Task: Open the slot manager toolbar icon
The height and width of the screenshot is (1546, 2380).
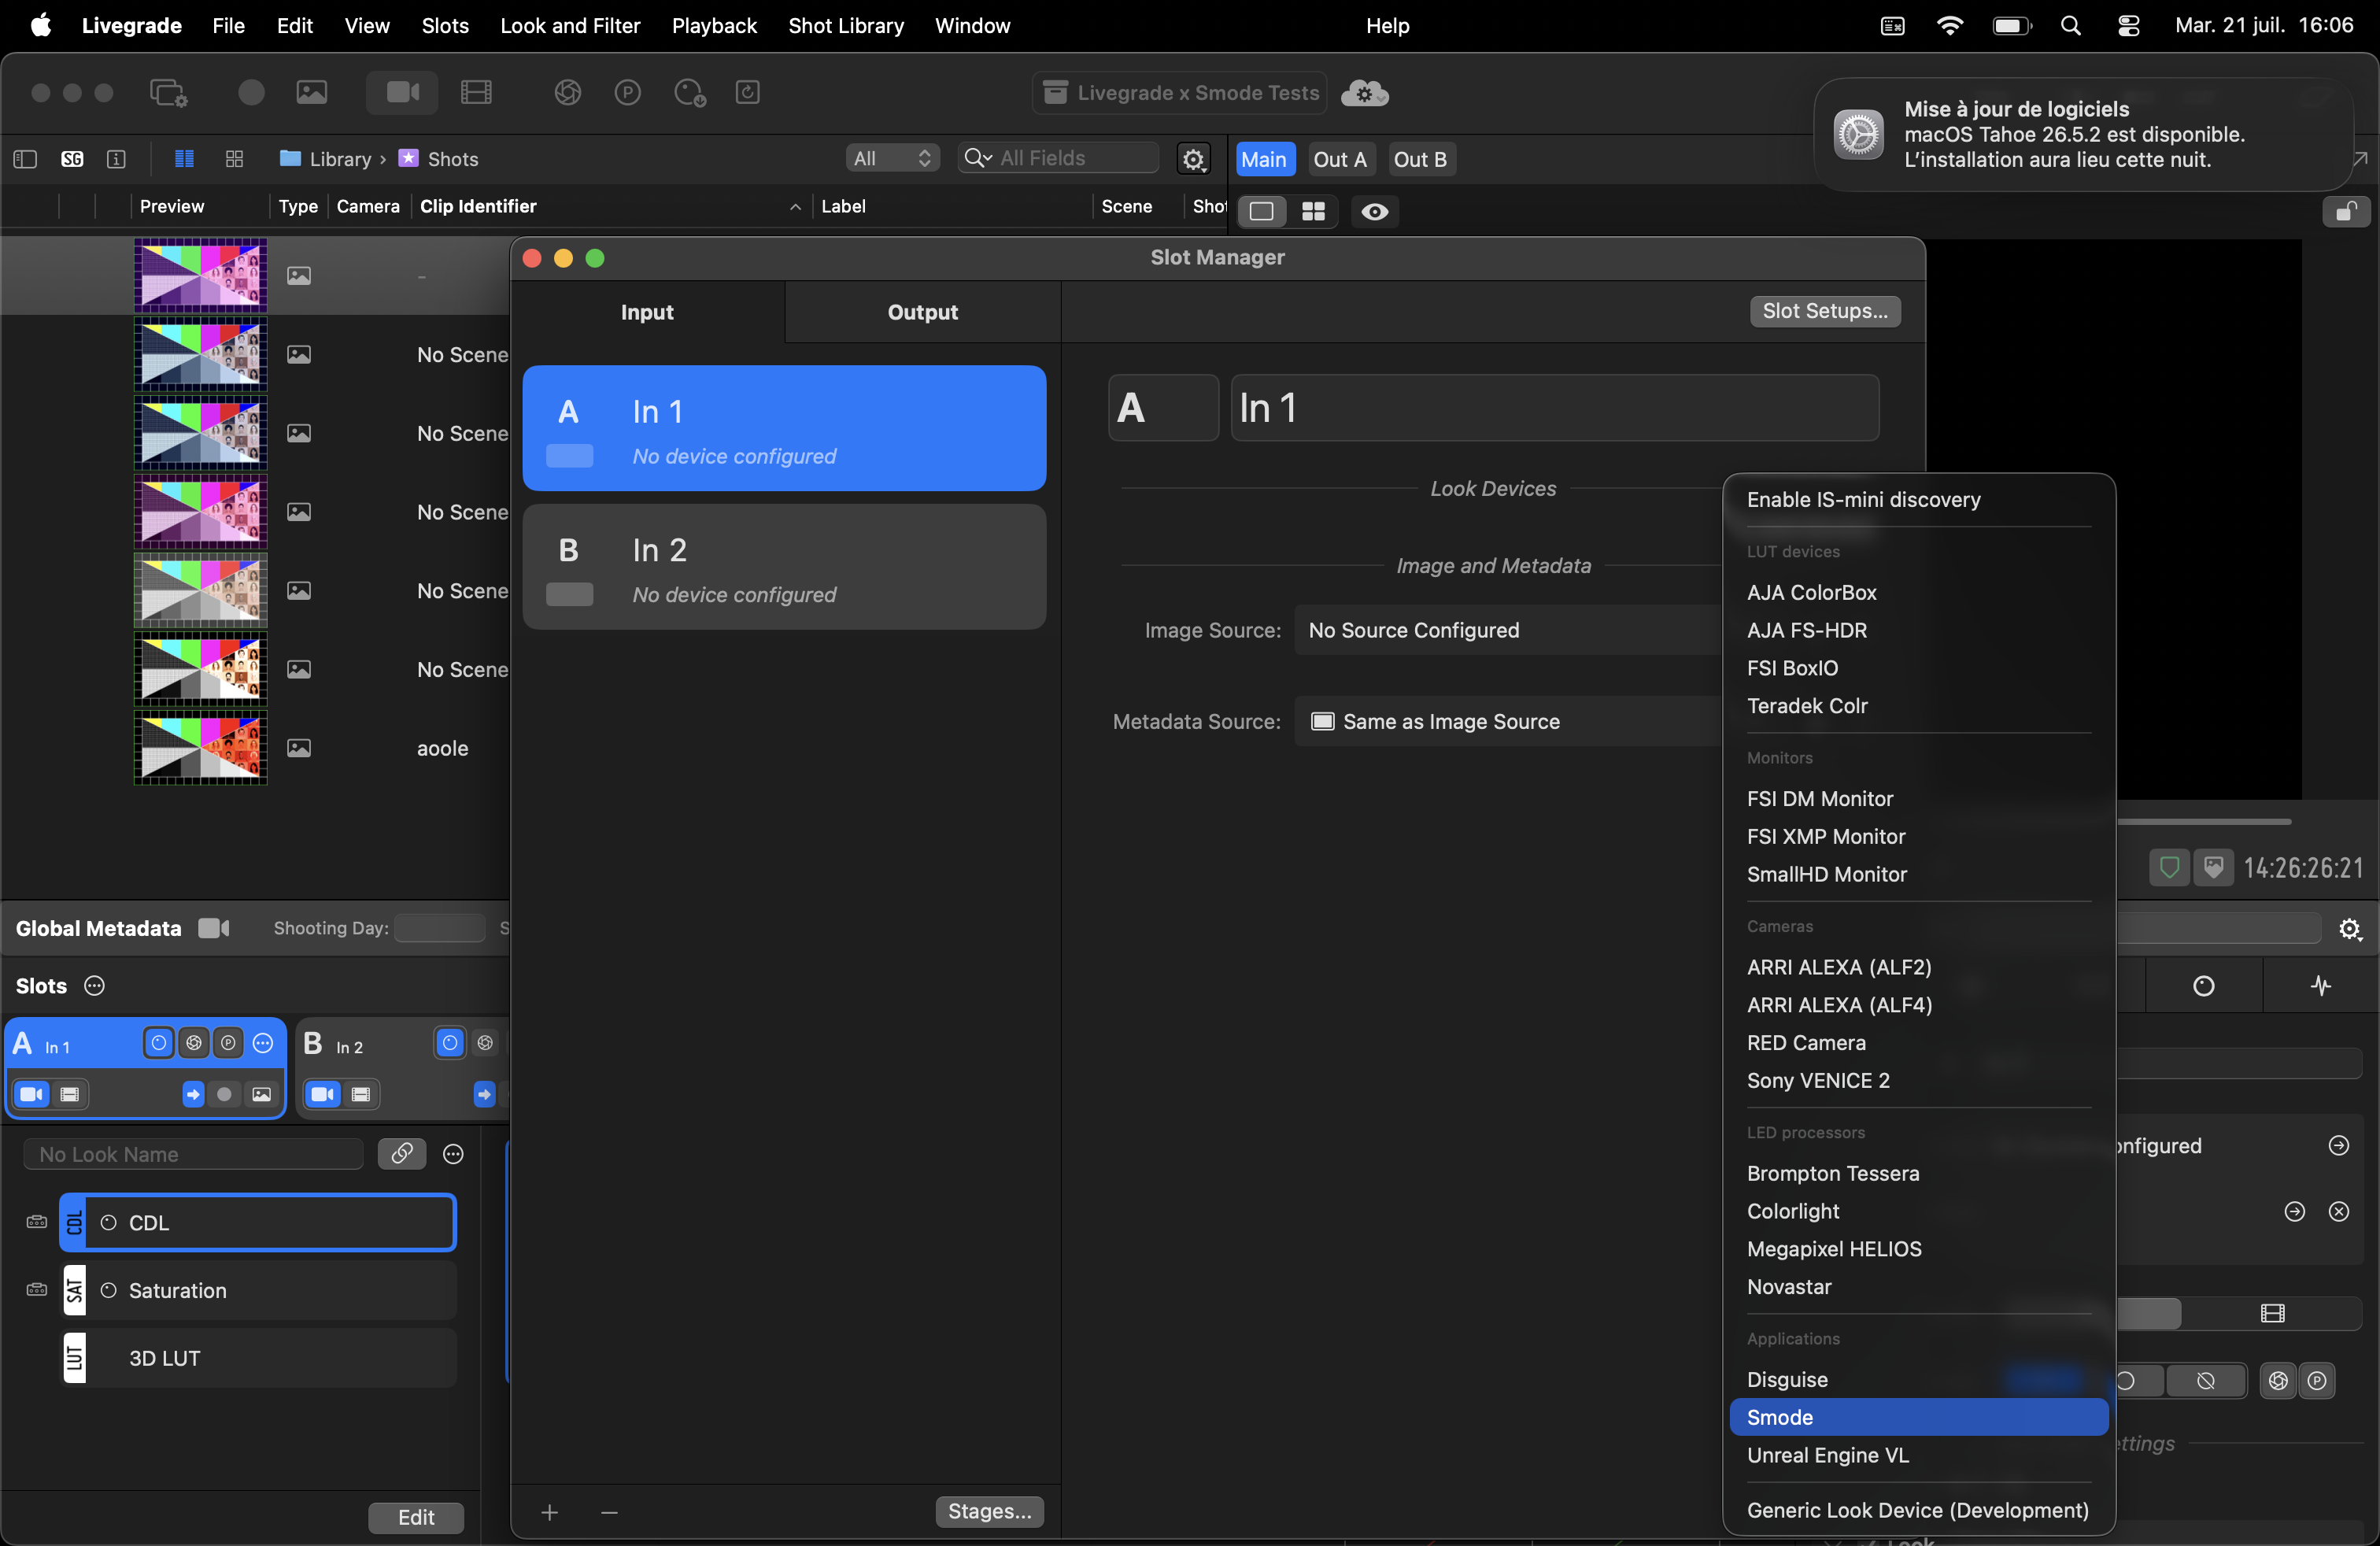Action: (x=168, y=93)
